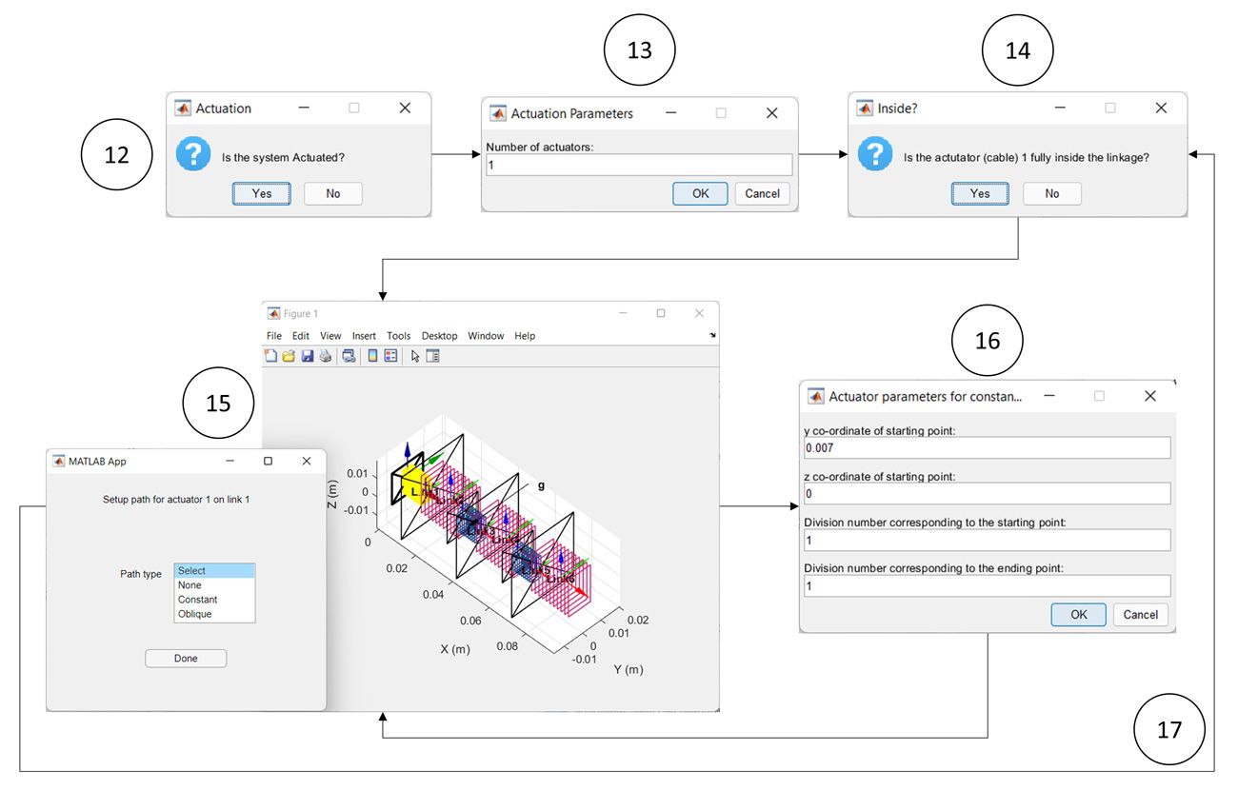Choose None as the path type
The width and height of the screenshot is (1238, 790).
[x=192, y=584]
